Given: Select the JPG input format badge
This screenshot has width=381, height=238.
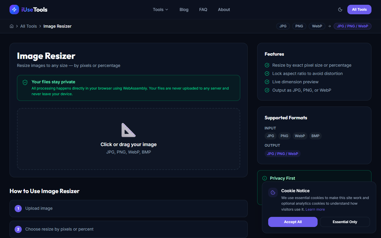Looking at the screenshot, I should pos(270,136).
